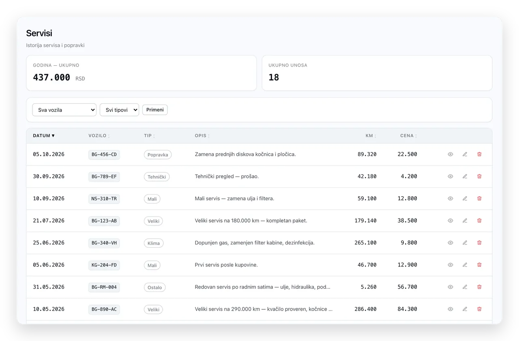Screen dimensions: 519x341
Task: Sort the table by Opis column
Action: (x=202, y=136)
